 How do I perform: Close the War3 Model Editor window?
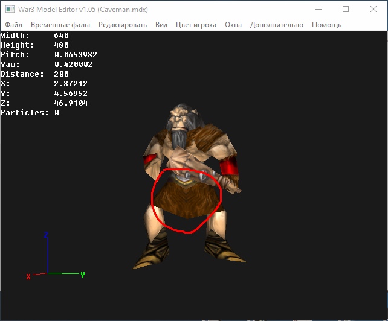click(x=373, y=10)
